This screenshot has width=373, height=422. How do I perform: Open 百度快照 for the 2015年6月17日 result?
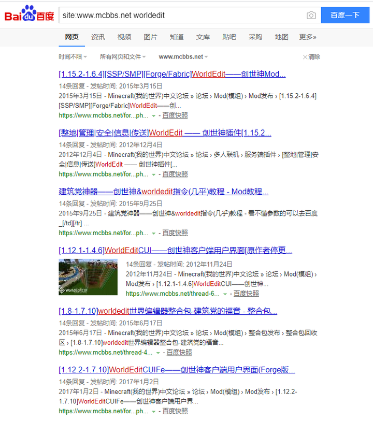click(179, 352)
